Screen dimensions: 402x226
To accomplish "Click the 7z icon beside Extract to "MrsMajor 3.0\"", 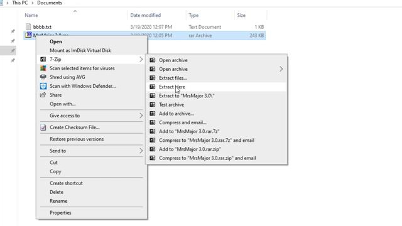I will pos(152,96).
